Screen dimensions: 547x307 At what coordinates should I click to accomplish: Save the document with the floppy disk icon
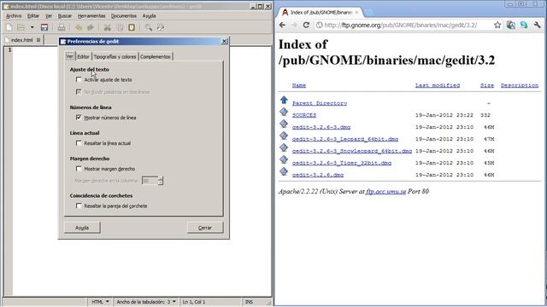point(44,27)
